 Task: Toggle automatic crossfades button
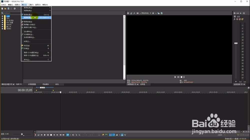coord(114,135)
